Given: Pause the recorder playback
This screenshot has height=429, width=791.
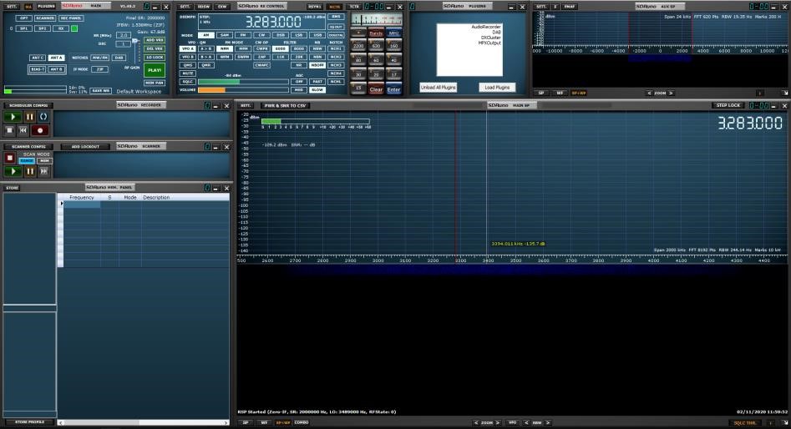Looking at the screenshot, I should pyautogui.click(x=29, y=118).
